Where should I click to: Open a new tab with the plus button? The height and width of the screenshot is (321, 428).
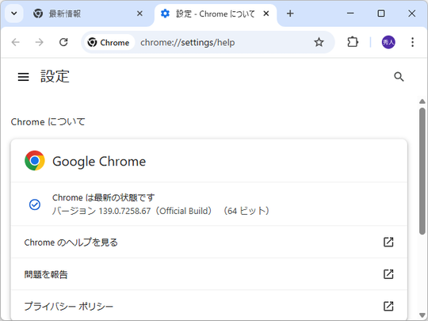click(x=290, y=13)
